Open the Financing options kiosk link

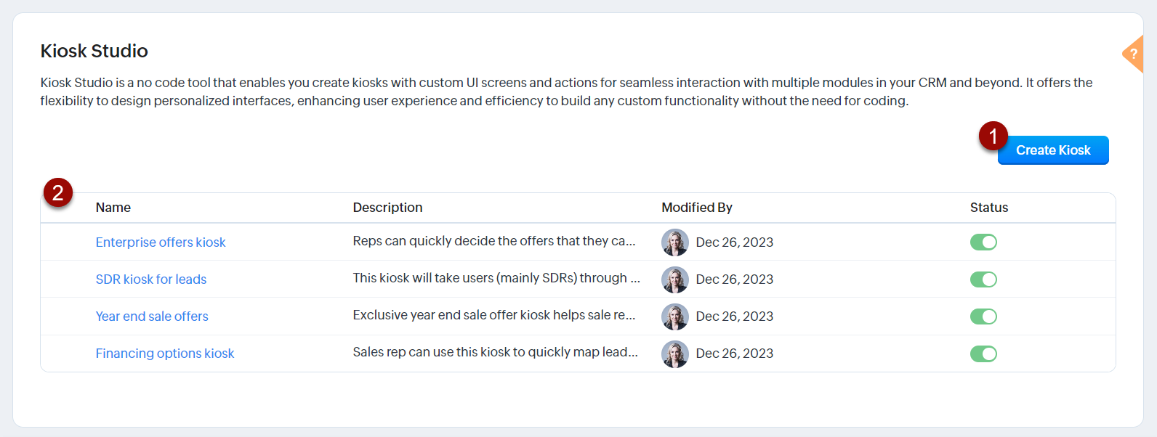point(165,354)
